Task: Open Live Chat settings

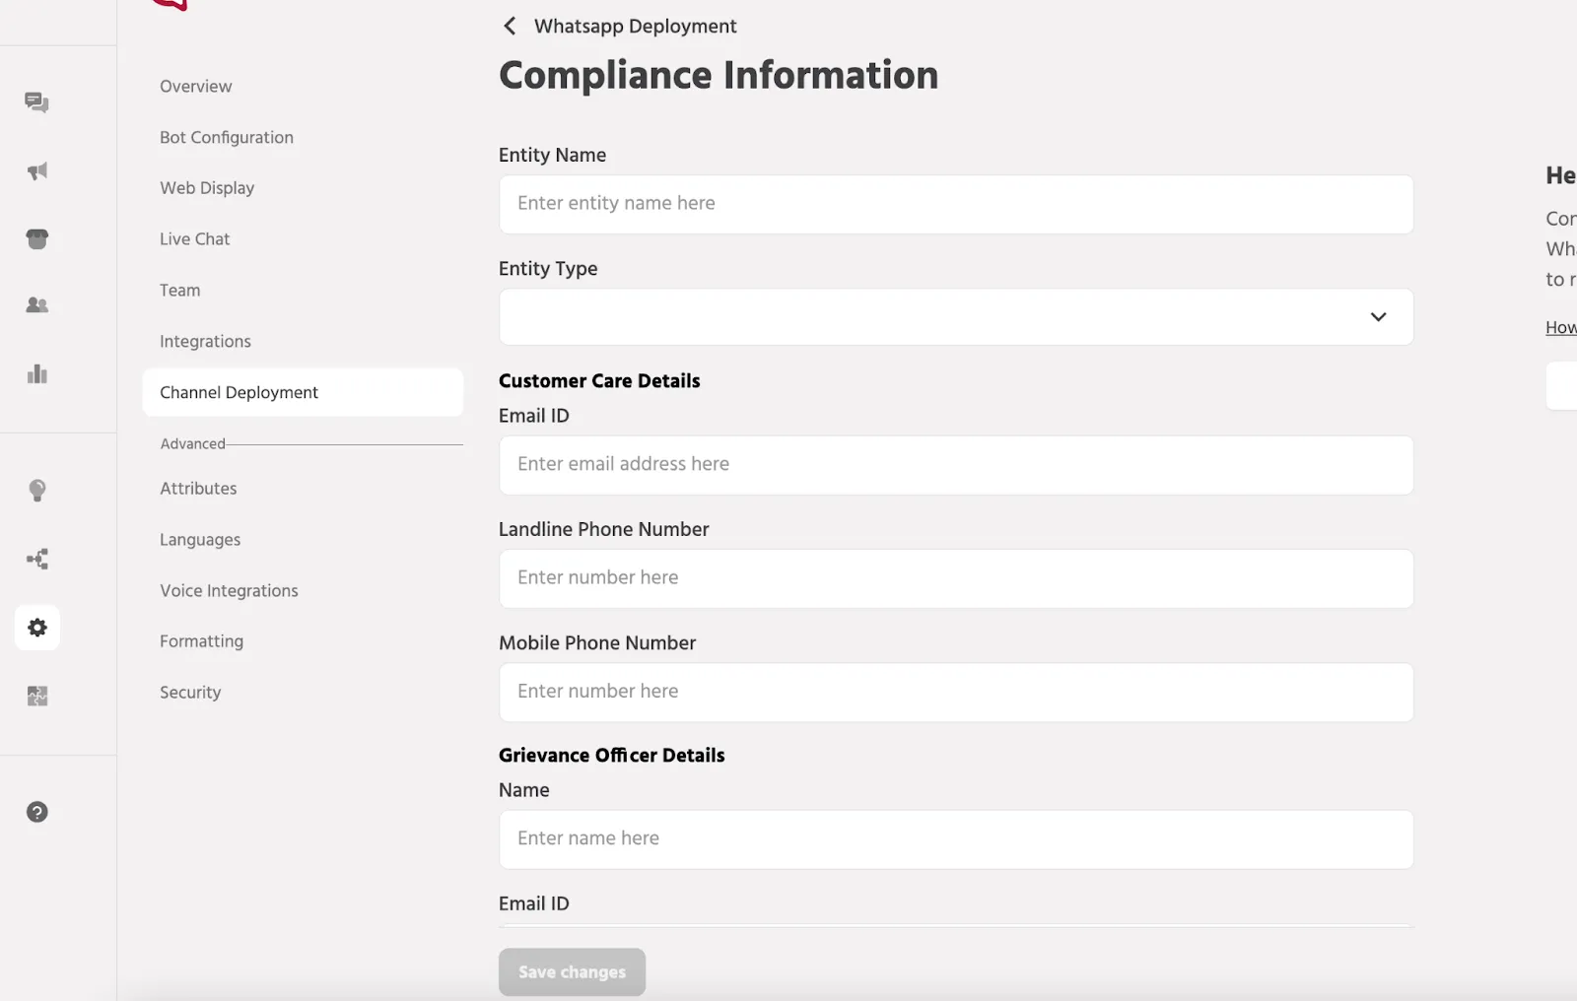Action: 195,239
